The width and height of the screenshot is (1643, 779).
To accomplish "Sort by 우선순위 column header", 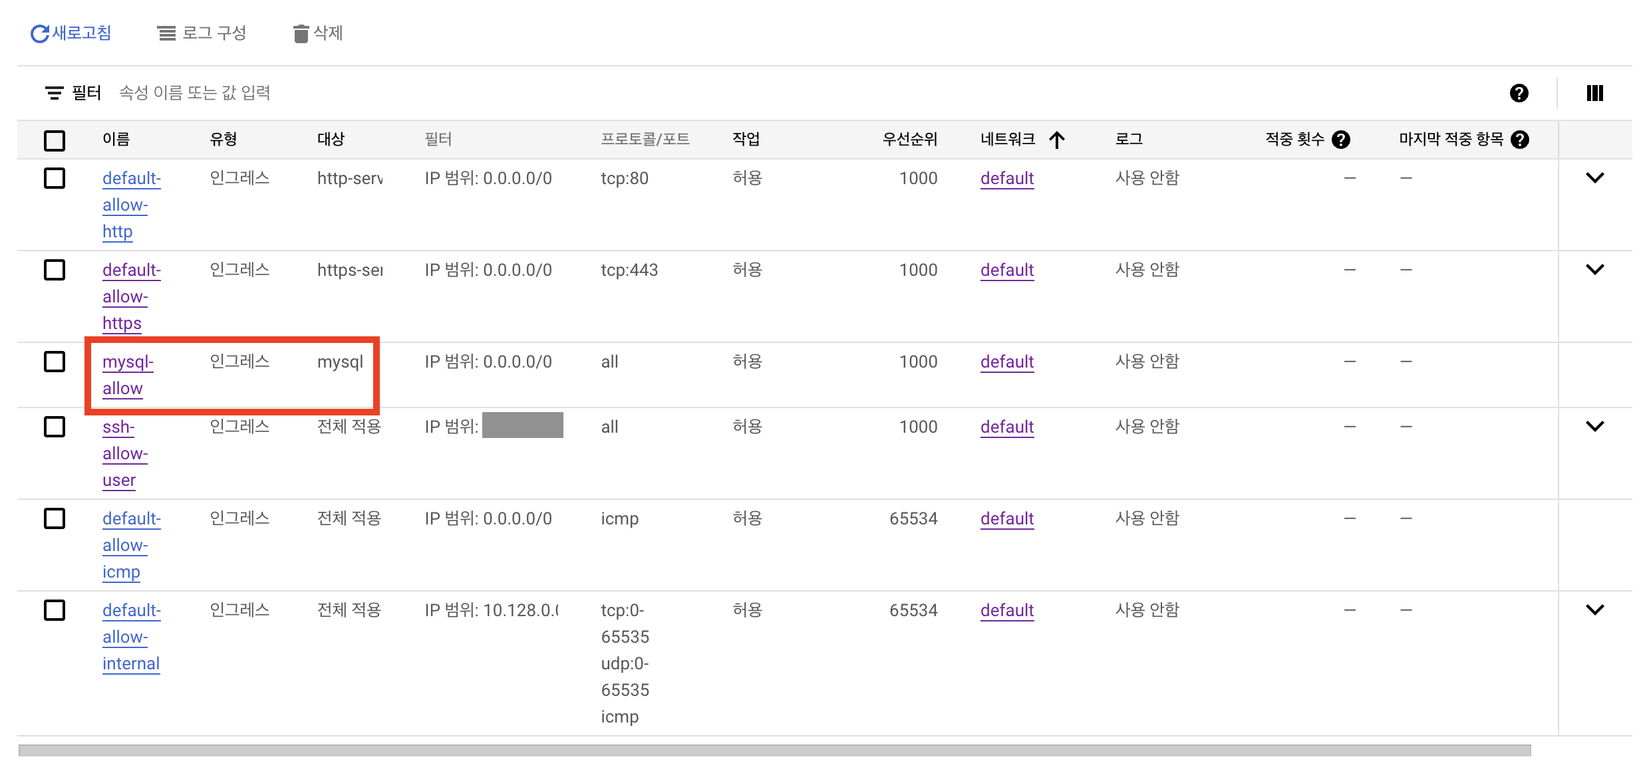I will (x=909, y=140).
